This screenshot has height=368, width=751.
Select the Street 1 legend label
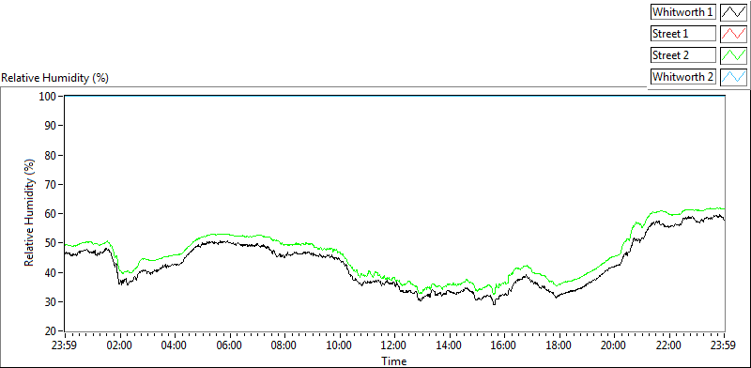point(683,34)
